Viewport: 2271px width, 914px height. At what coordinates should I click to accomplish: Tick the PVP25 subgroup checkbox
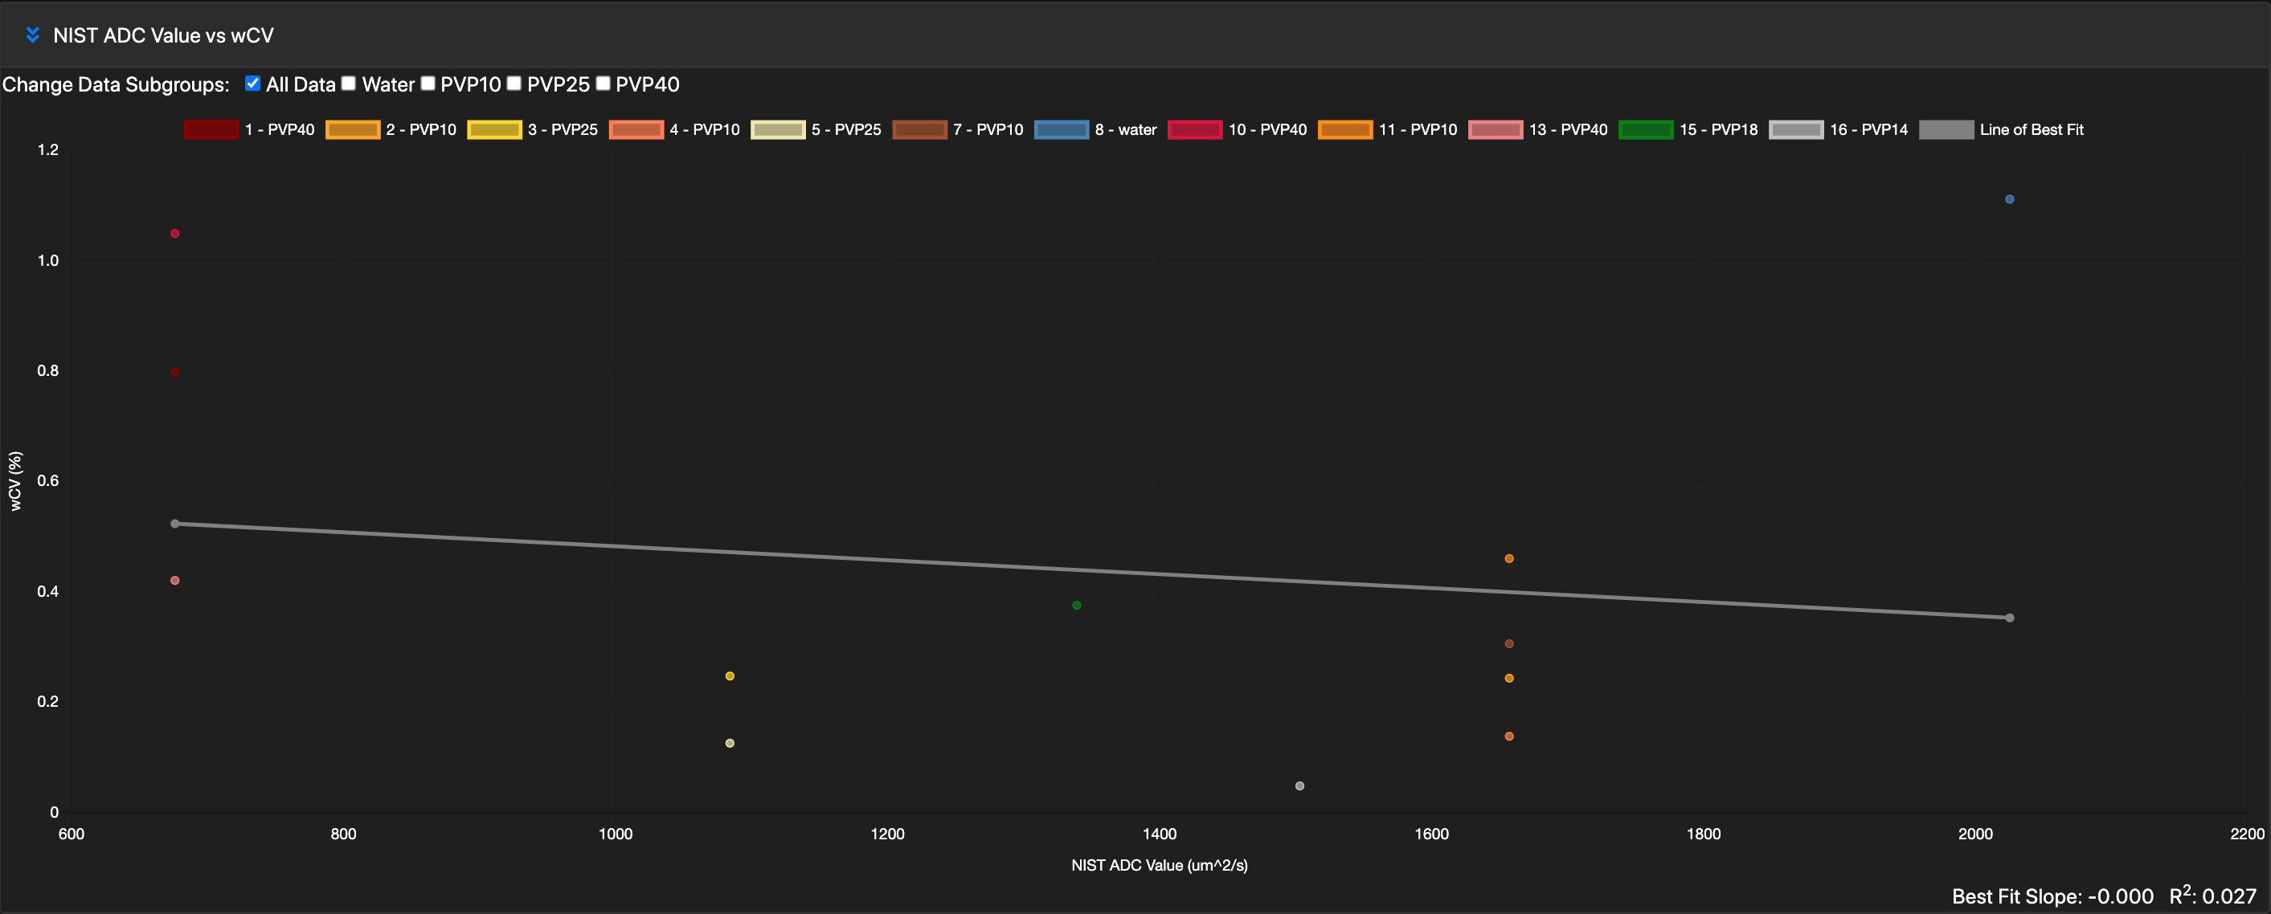coord(514,84)
